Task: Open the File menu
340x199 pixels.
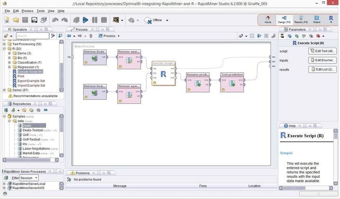Action: [7, 11]
